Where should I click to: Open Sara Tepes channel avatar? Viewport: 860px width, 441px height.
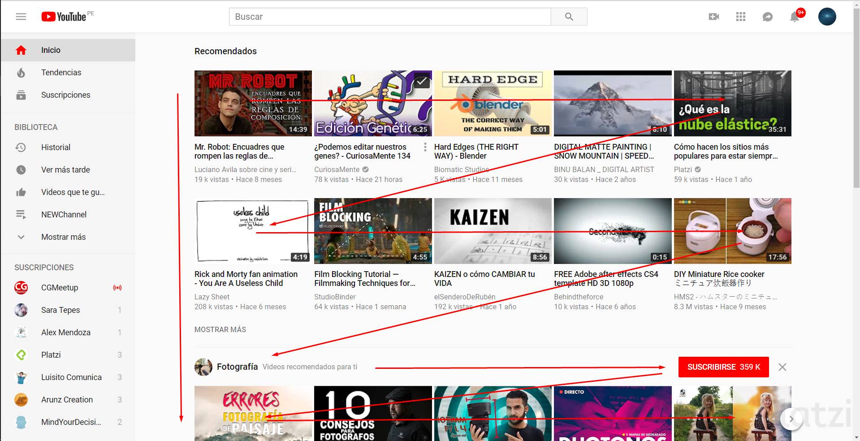point(21,310)
